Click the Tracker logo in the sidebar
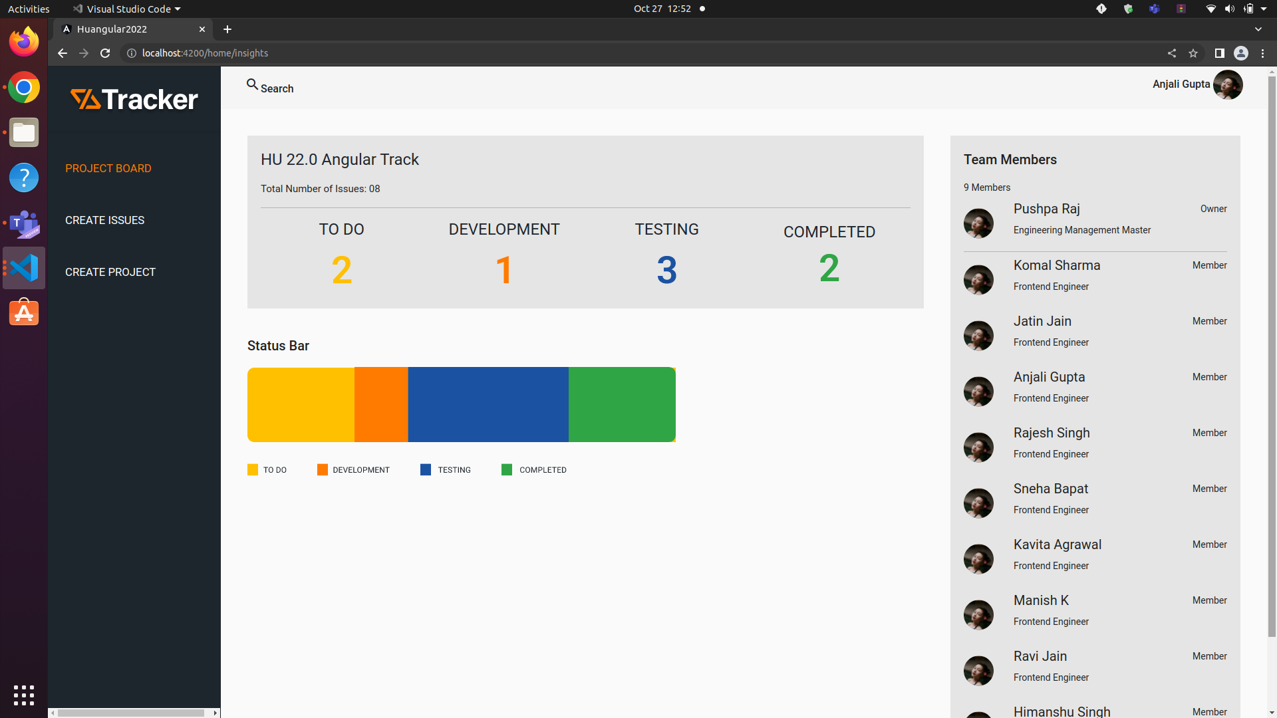This screenshot has height=718, width=1277. click(x=134, y=99)
